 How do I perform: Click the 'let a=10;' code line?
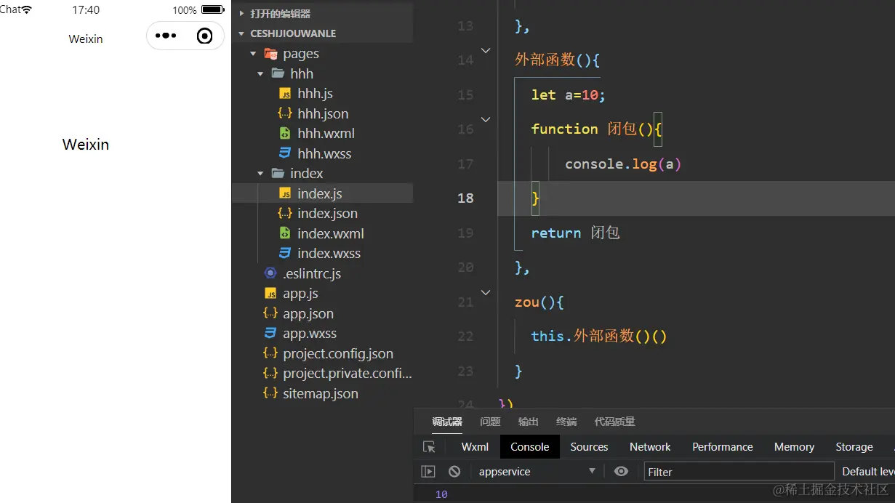[x=568, y=94]
